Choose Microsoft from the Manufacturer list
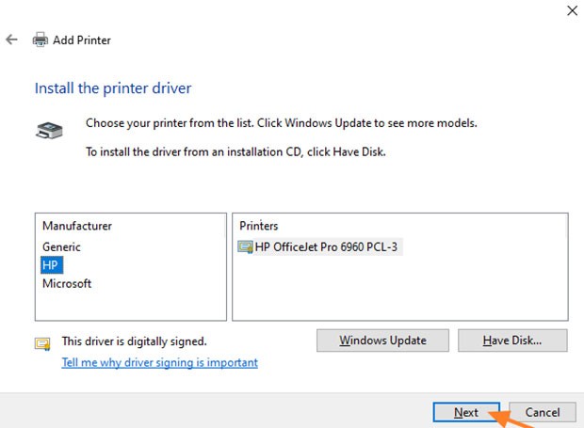 click(x=67, y=283)
